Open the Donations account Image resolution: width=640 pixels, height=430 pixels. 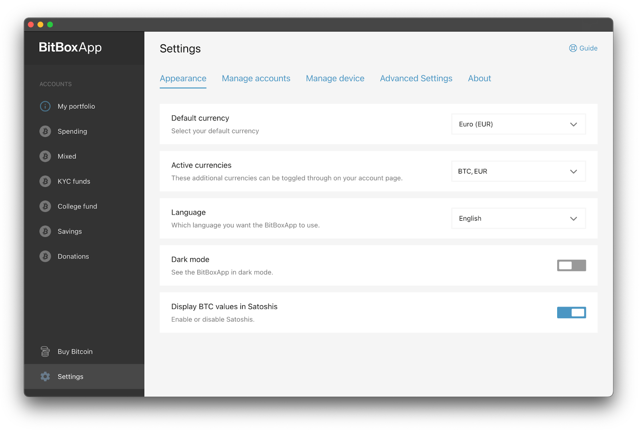[84, 256]
